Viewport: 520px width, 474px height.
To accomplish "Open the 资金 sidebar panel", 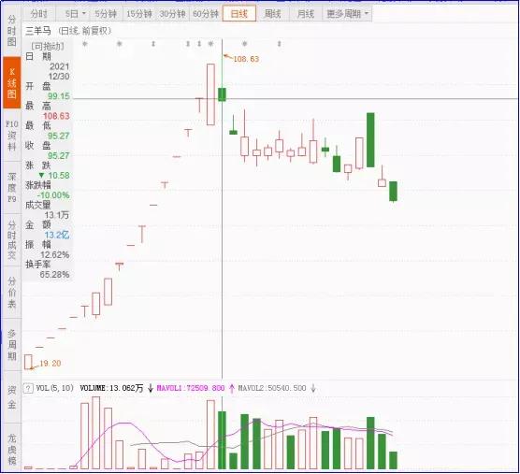I will pos(11,397).
